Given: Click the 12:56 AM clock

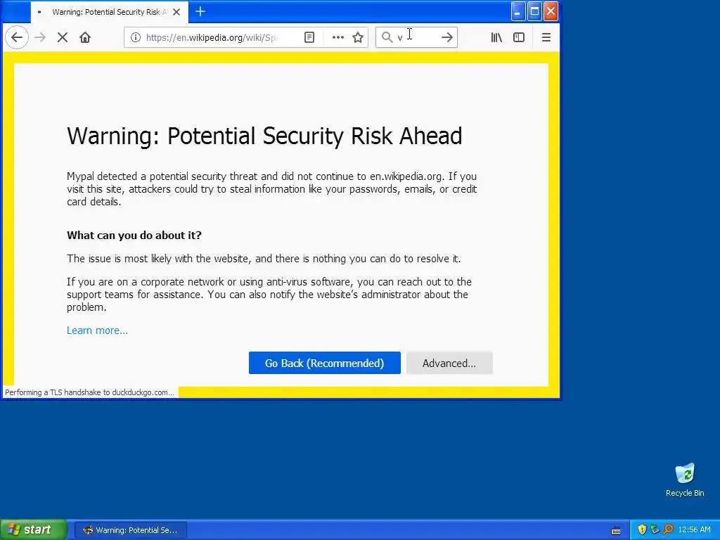Looking at the screenshot, I should click(x=694, y=530).
